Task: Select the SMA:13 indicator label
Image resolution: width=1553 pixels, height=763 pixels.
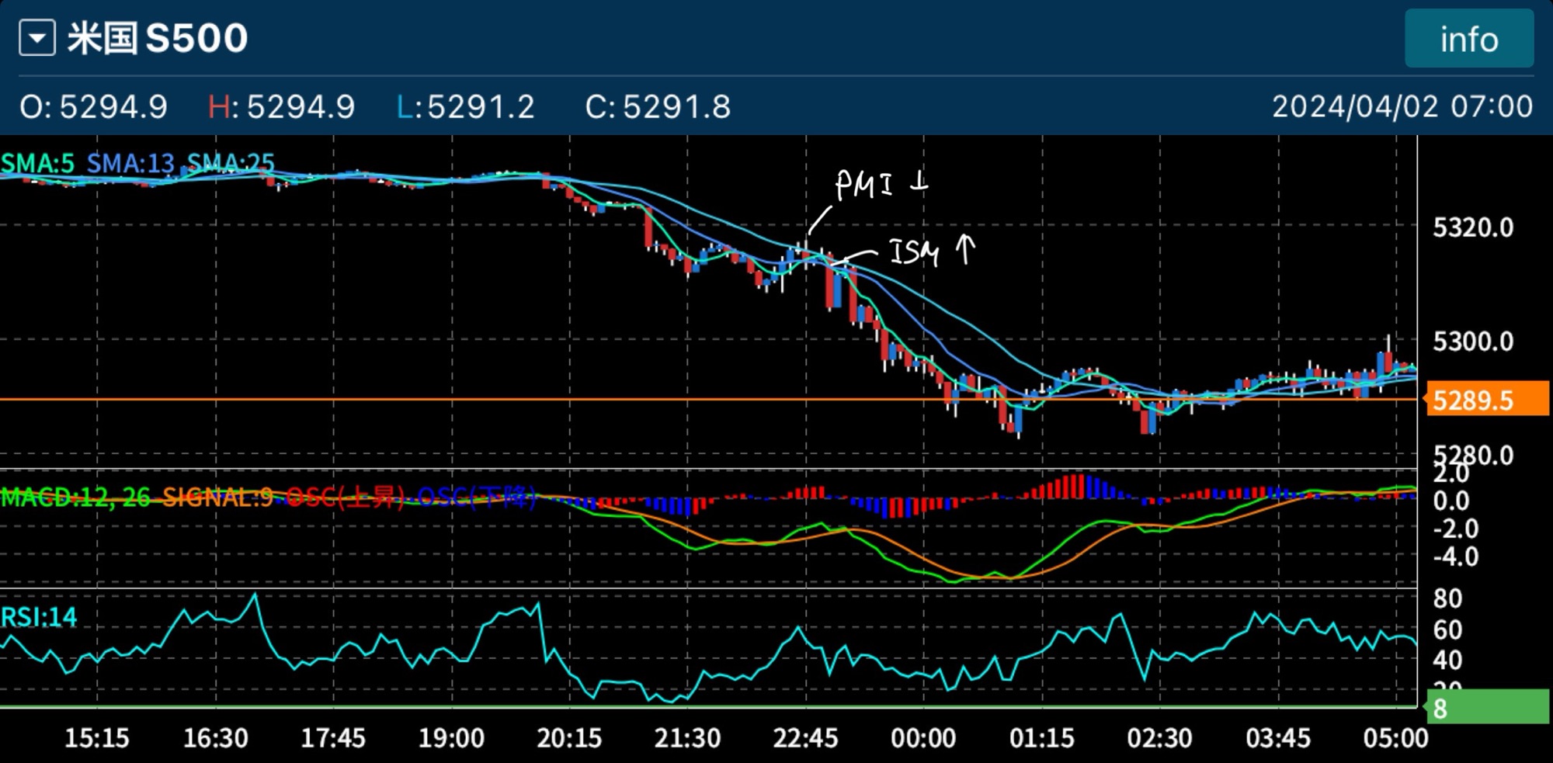Action: pos(130,163)
